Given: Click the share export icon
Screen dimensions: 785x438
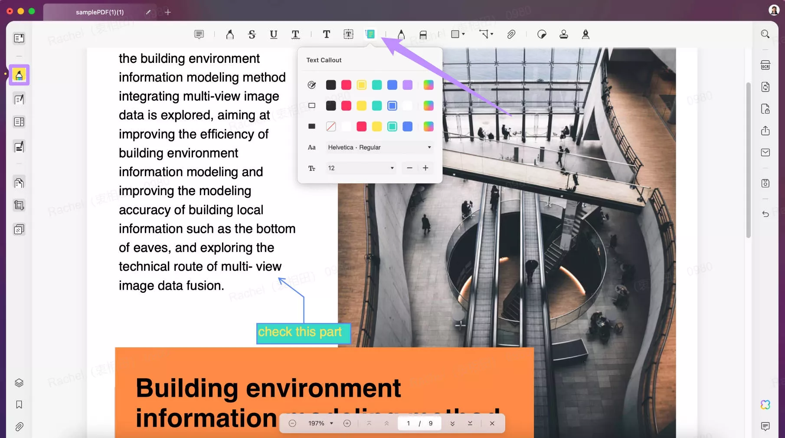Looking at the screenshot, I should click(x=765, y=131).
